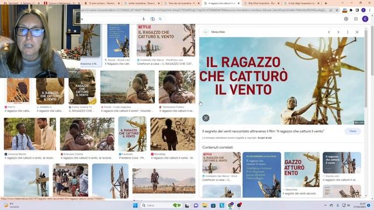This screenshot has height=210, width=374.
Task: Open red recording app icon in taskbar
Action: [239, 205]
